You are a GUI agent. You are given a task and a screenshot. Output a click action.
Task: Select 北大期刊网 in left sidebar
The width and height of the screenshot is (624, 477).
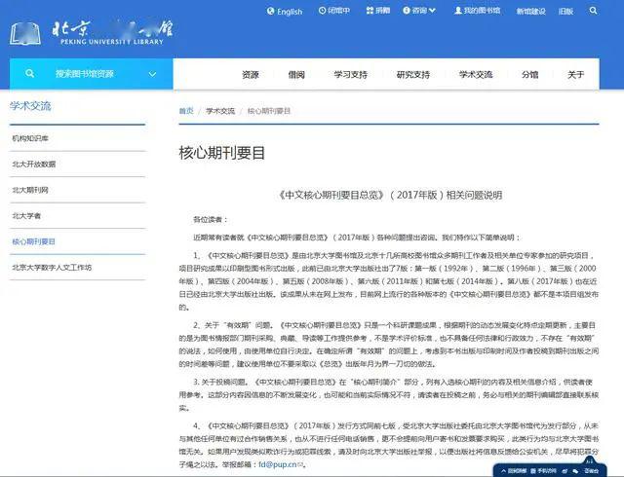point(30,190)
